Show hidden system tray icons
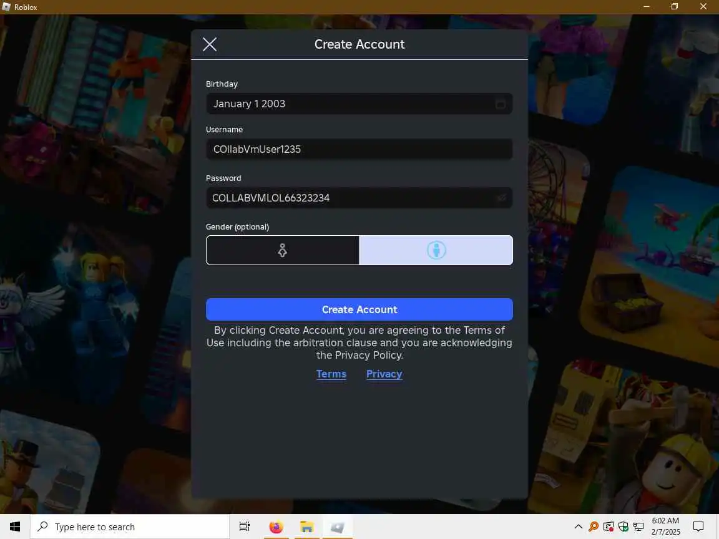 (578, 527)
